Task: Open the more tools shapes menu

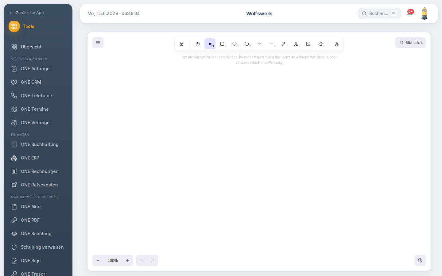Action: click(x=337, y=44)
